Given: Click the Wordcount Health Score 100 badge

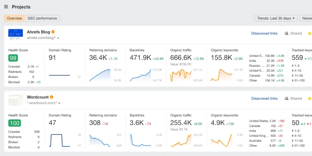Looking at the screenshot, I should tap(14, 123).
